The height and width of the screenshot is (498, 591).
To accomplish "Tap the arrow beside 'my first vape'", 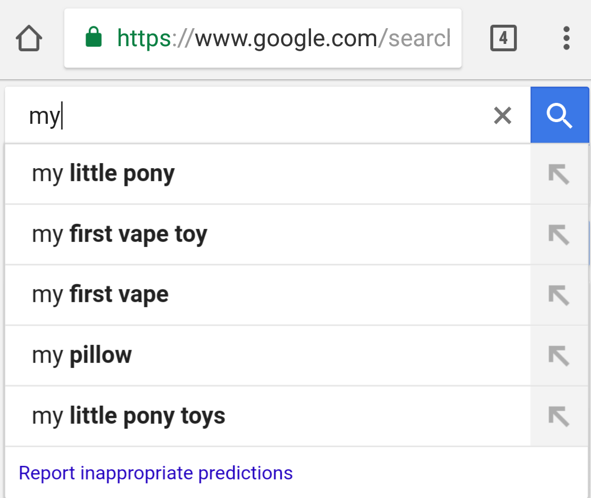I will [559, 295].
